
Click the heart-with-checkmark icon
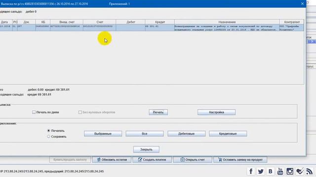click(300, 172)
